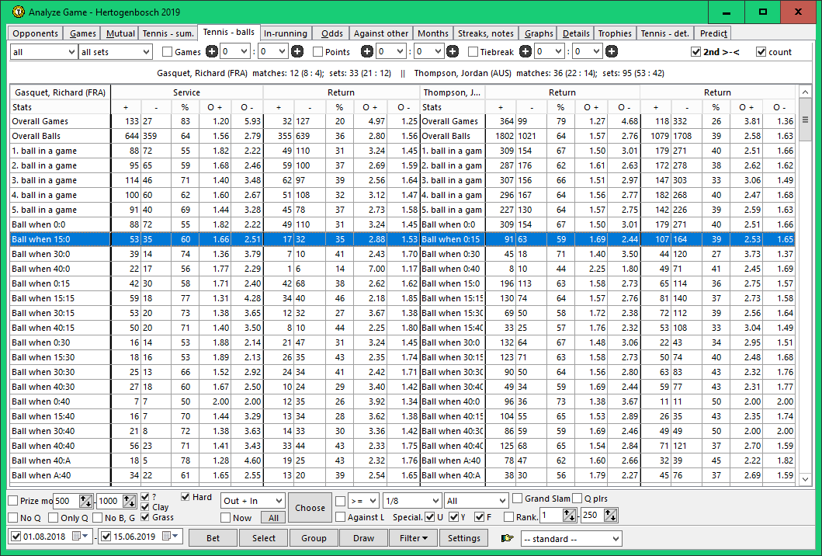
Task: Open the Streaks, notes tab
Action: 486,33
